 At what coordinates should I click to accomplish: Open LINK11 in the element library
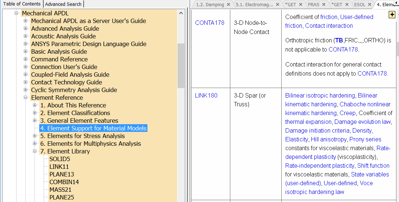pos(59,167)
